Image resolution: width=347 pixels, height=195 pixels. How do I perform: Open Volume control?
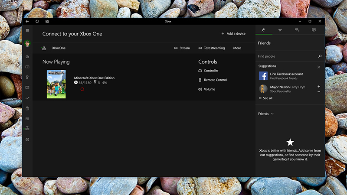(x=207, y=89)
